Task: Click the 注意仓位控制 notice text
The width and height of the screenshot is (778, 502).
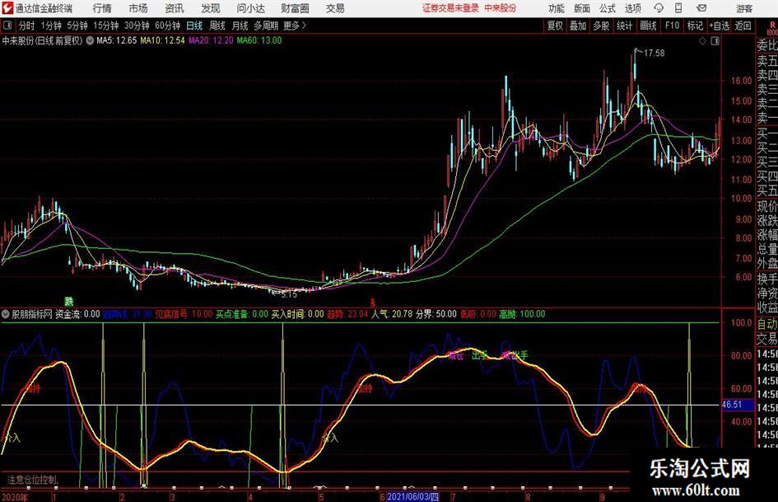Action: click(x=33, y=480)
